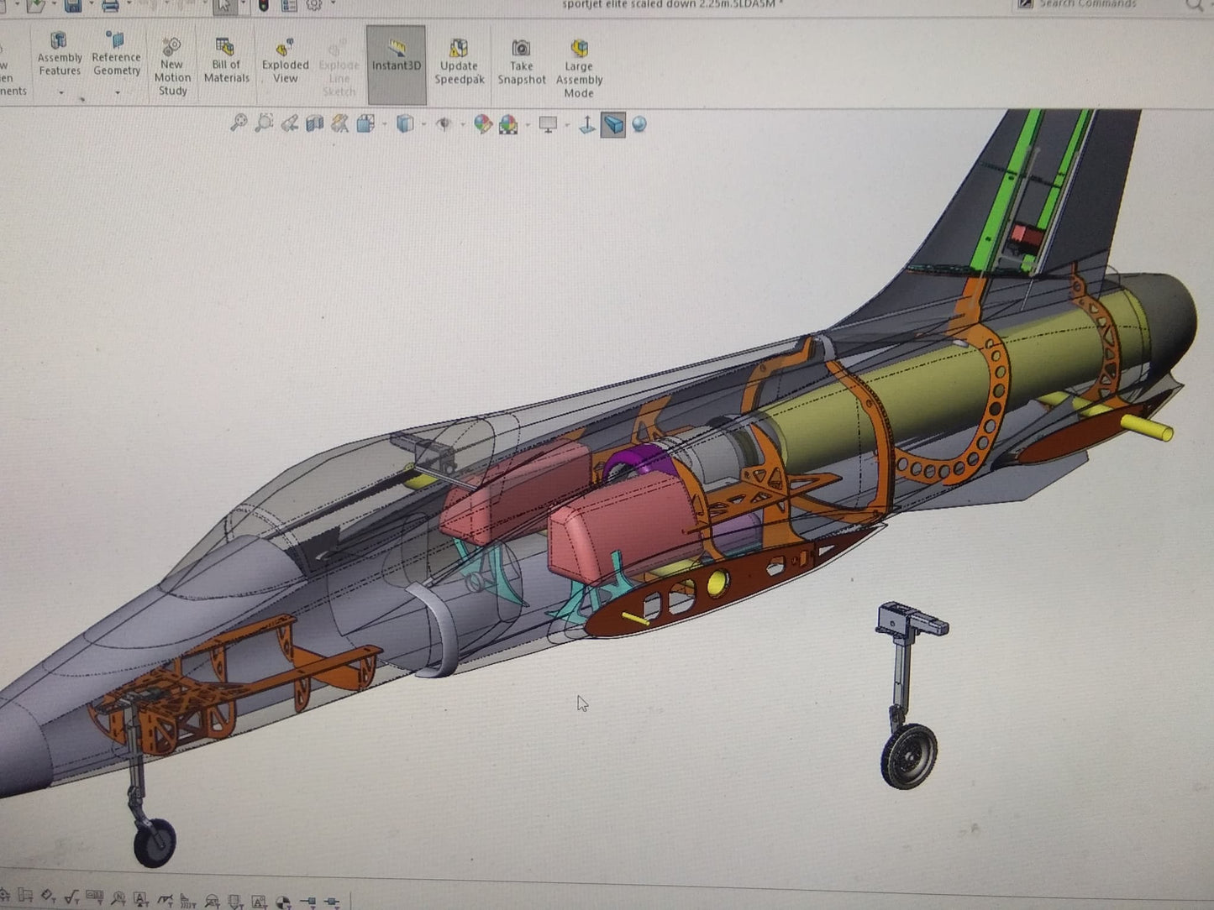This screenshot has height=910, width=1214.
Task: Click the Apply Scene icon
Action: coord(508,125)
